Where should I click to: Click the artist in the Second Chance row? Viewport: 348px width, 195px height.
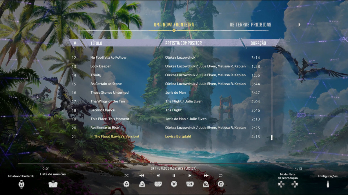coord(173,110)
